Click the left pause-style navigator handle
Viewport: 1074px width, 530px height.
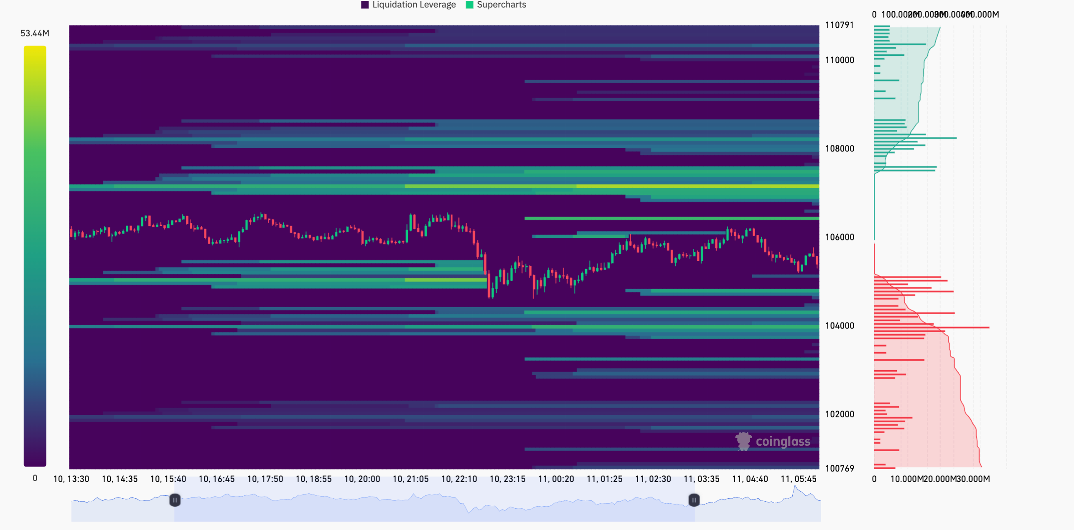point(175,500)
